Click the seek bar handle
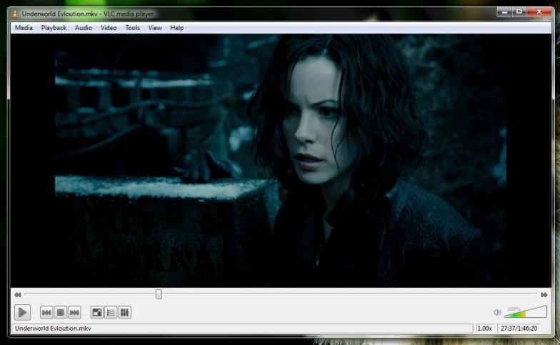Image resolution: width=560 pixels, height=345 pixels. tap(159, 294)
